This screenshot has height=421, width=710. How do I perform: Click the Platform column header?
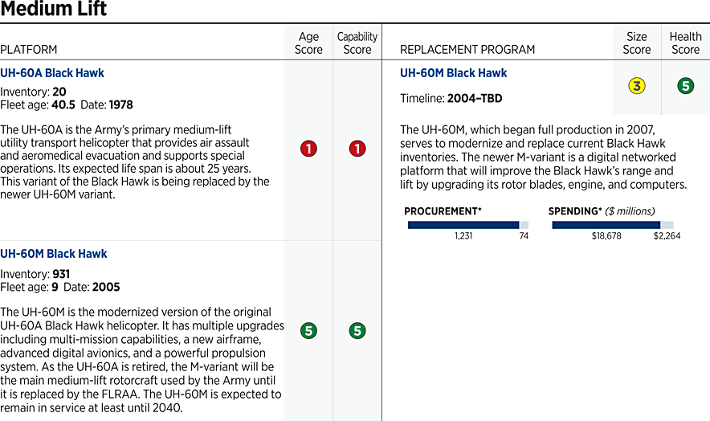coord(28,50)
